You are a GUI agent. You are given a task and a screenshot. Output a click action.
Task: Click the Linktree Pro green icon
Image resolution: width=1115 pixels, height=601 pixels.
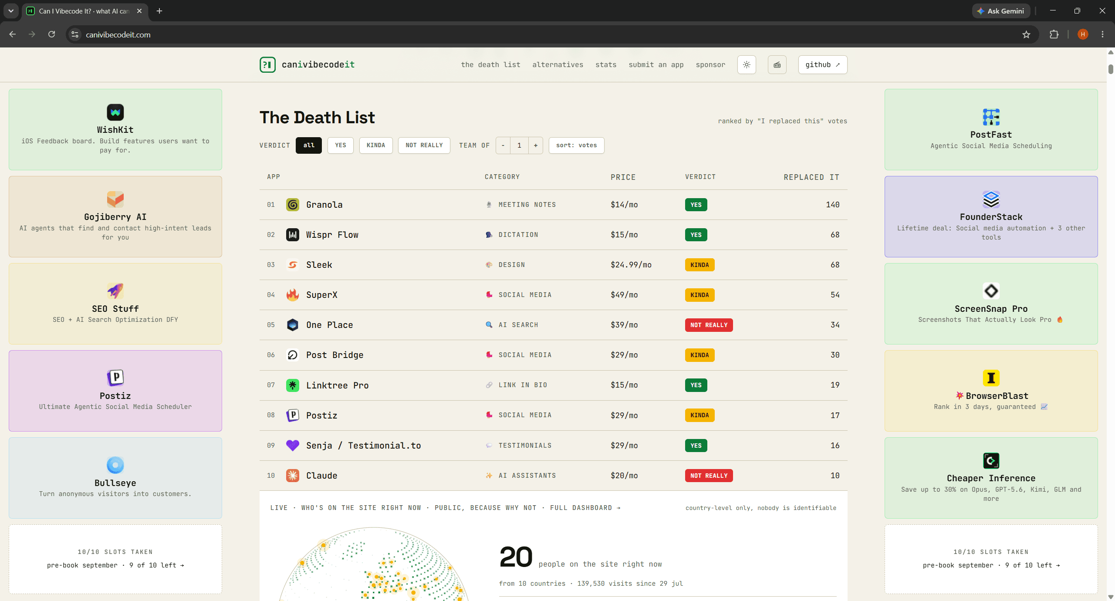point(293,385)
